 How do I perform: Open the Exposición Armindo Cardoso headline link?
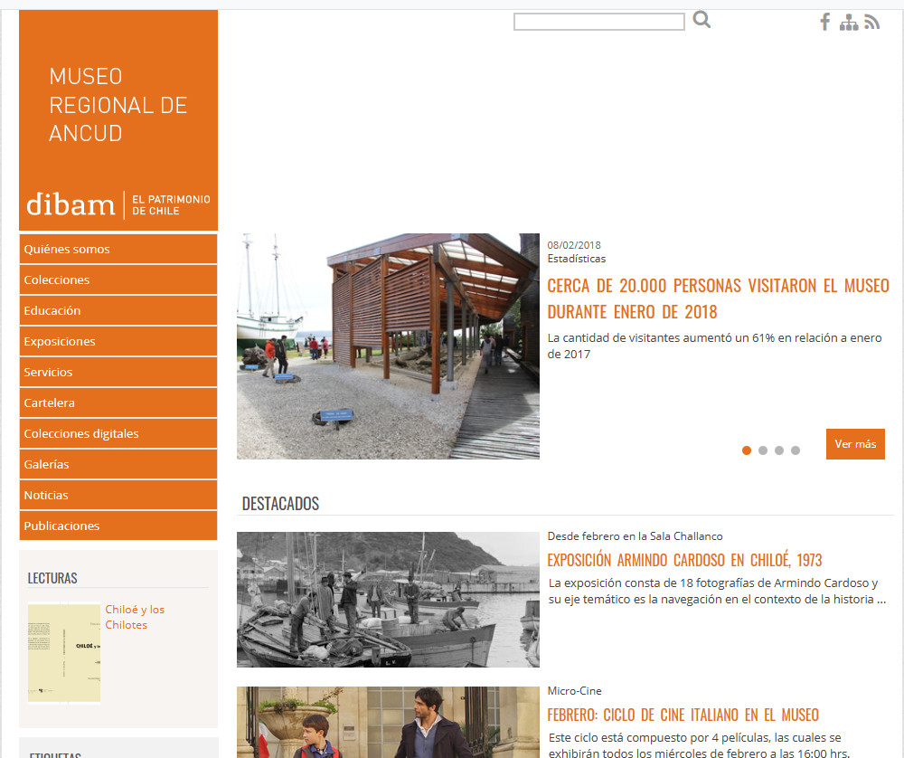(x=684, y=560)
